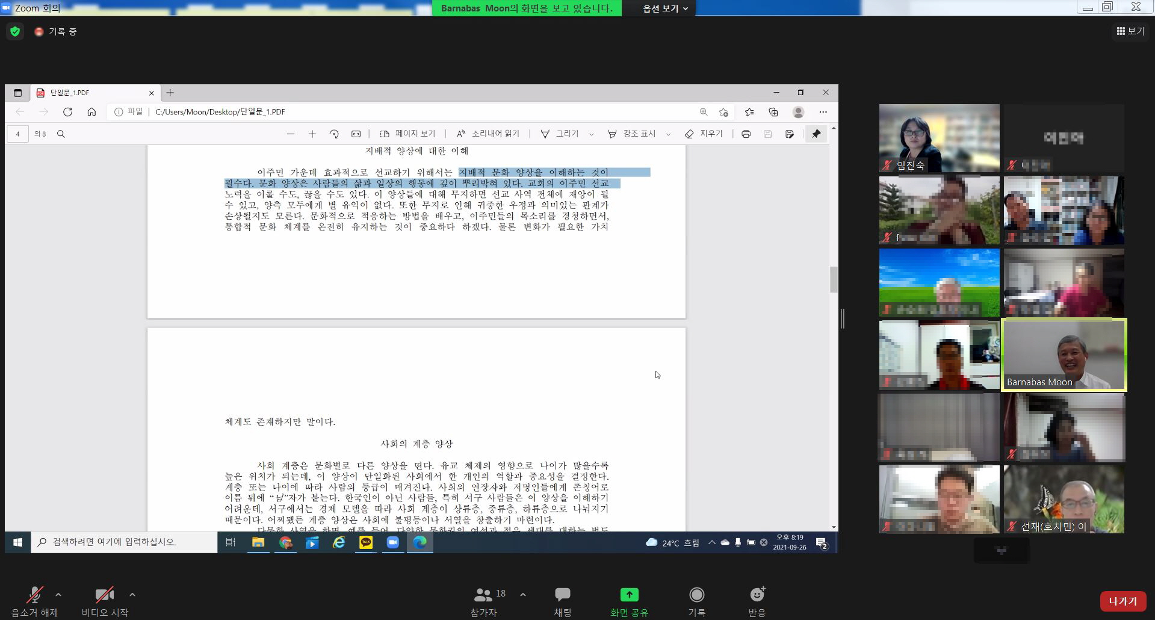Image resolution: width=1155 pixels, height=620 pixels.
Task: Open the Windows Start button in shared screen
Action: point(17,542)
